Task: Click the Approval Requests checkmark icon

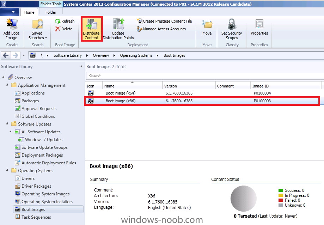Action: tap(18, 109)
